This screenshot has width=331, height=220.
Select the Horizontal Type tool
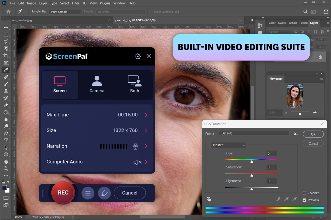click(x=6, y=140)
